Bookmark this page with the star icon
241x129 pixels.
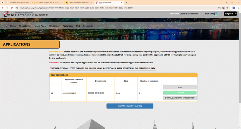[x=227, y=8]
